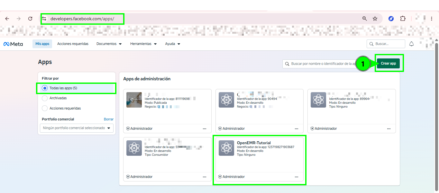Click the browser back arrow
The width and height of the screenshot is (439, 193).
tap(7, 19)
